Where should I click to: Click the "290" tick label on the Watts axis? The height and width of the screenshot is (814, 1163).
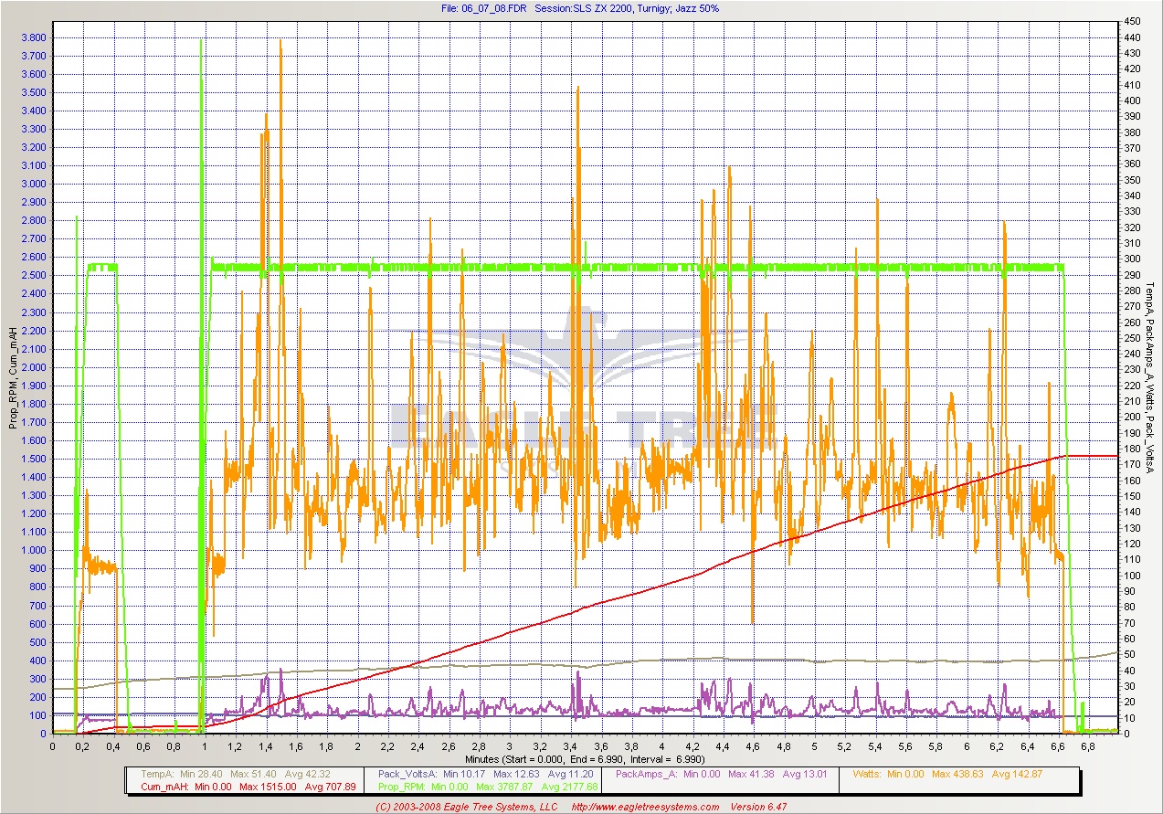point(1132,275)
